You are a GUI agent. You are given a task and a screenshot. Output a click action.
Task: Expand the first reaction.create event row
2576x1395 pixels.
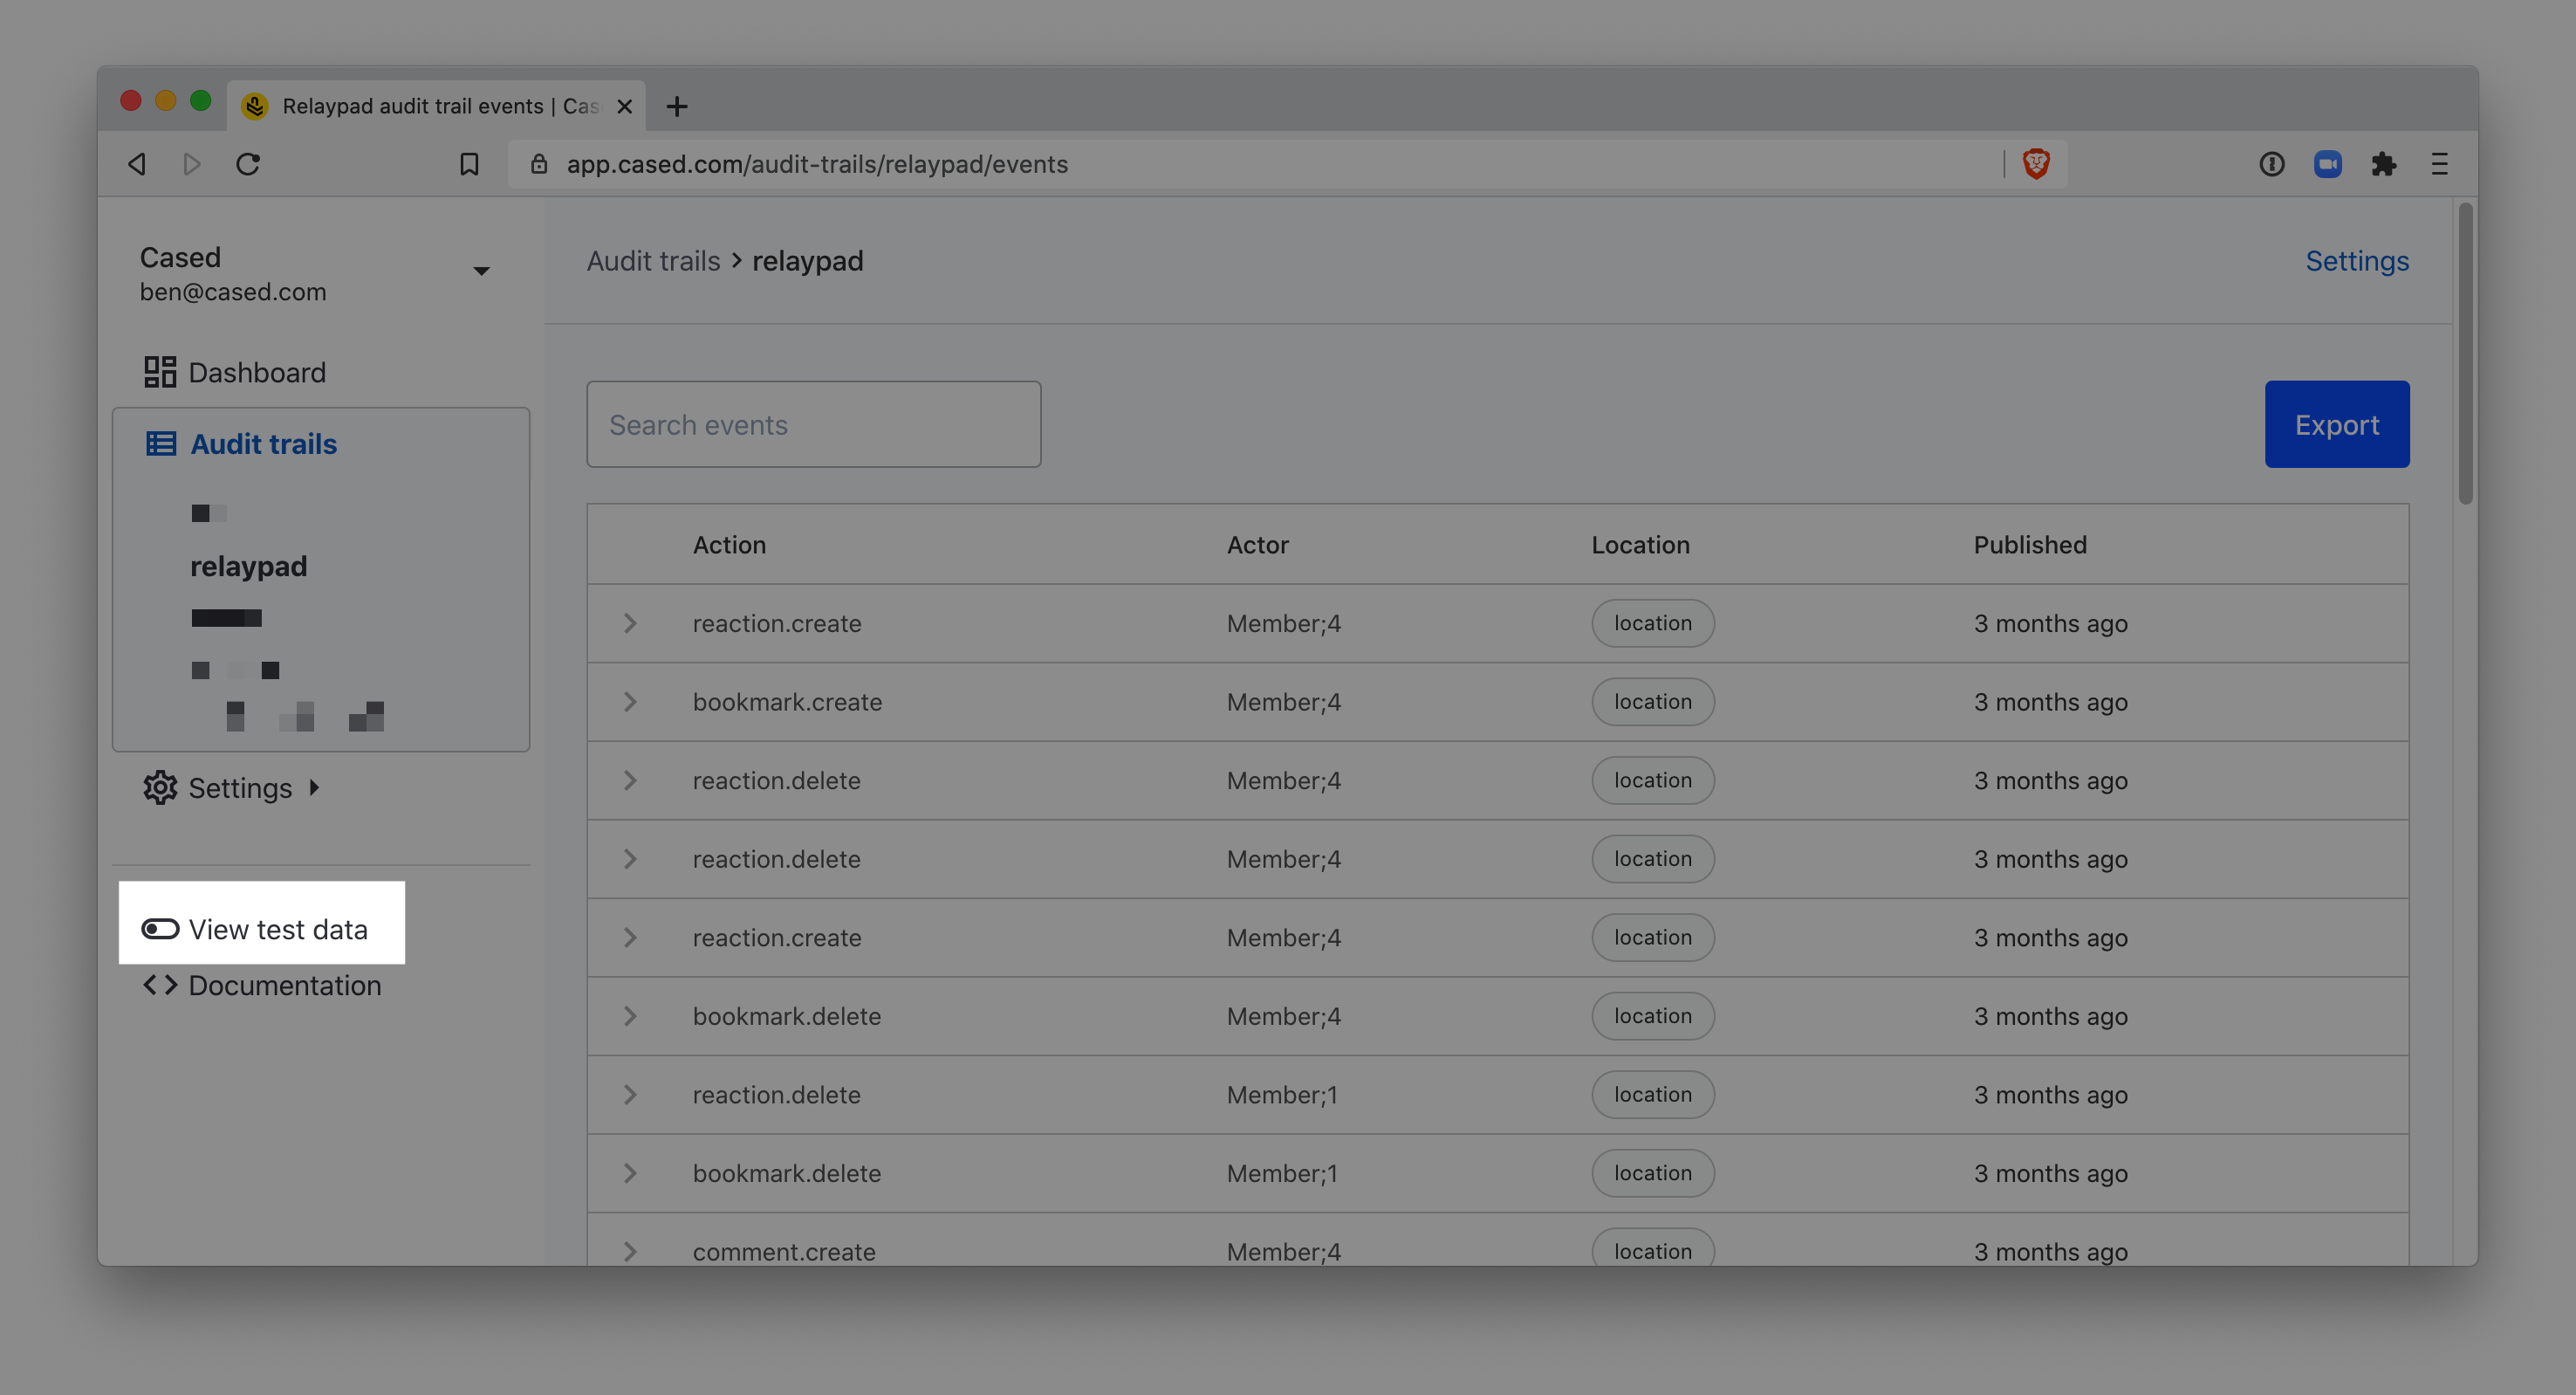[x=630, y=623]
